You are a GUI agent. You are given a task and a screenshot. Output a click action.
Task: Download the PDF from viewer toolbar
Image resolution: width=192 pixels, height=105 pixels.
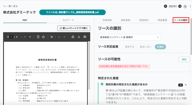pos(79,37)
